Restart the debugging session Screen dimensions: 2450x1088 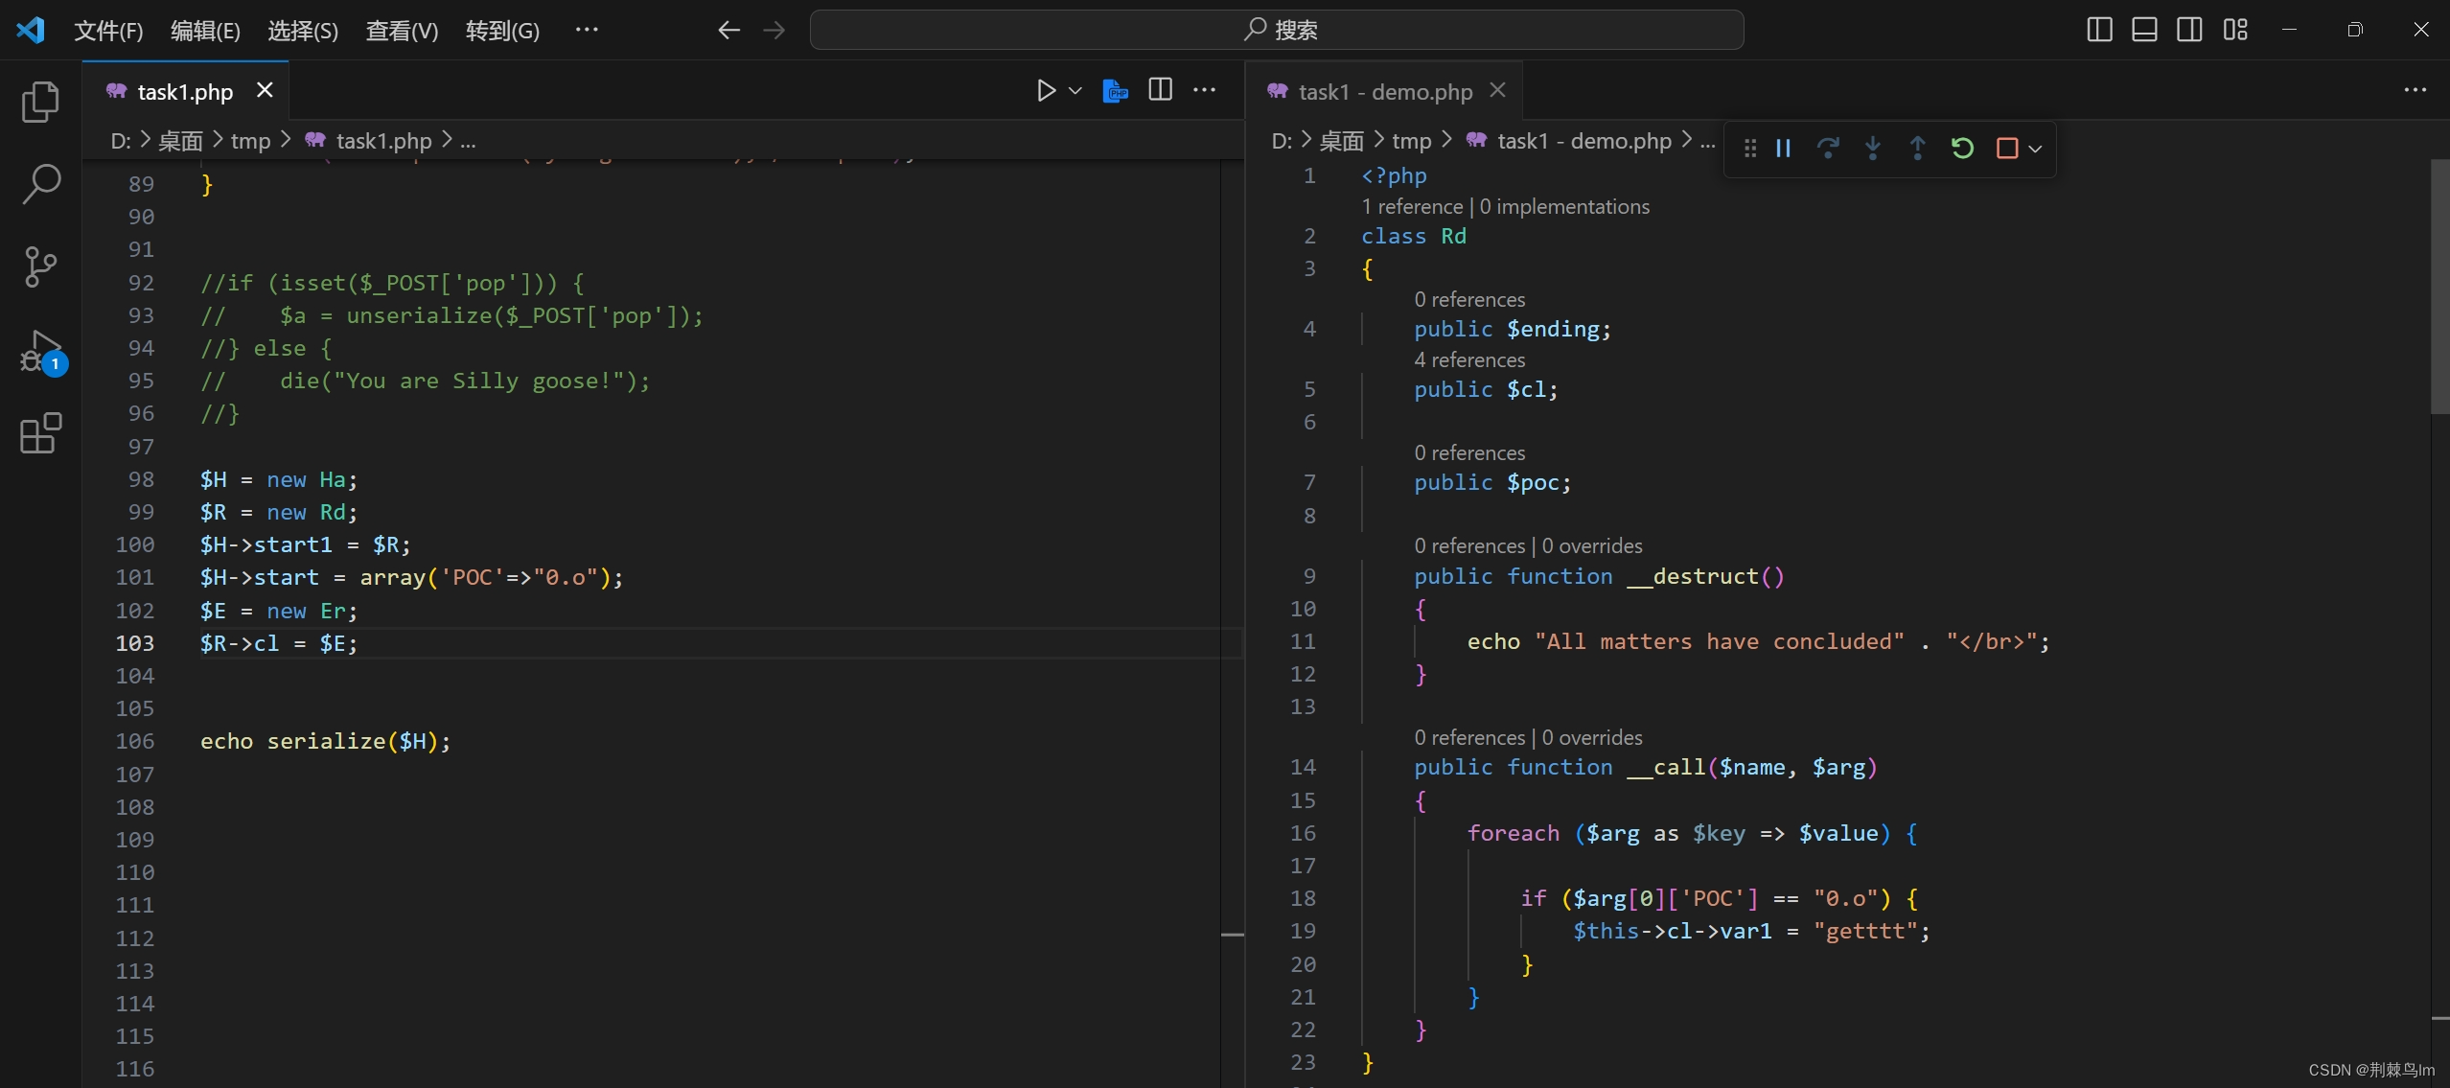click(1962, 149)
